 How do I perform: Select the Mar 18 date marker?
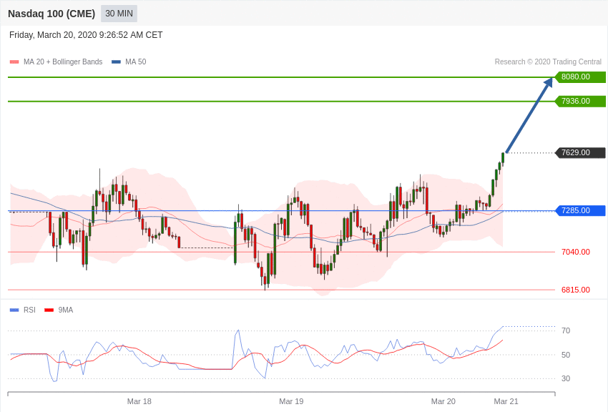139,401
